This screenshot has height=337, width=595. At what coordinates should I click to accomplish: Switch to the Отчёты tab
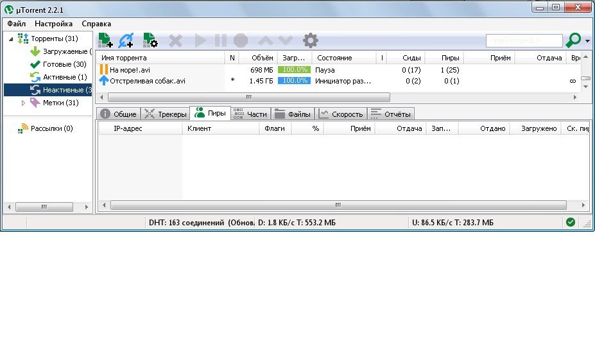tap(390, 114)
